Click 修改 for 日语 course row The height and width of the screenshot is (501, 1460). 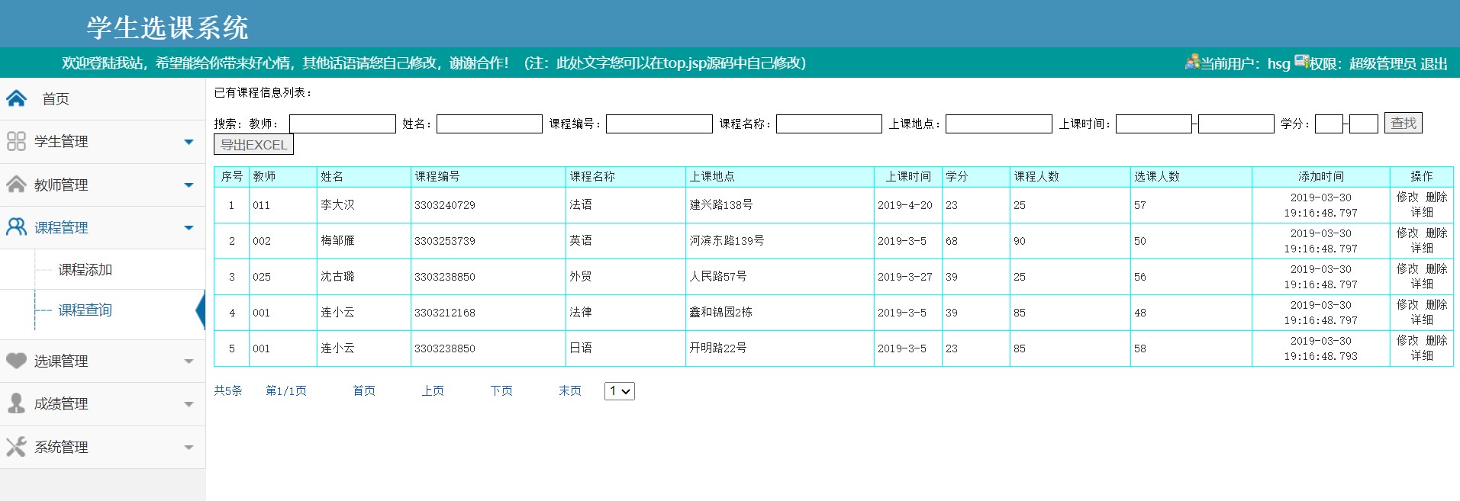pos(1407,340)
